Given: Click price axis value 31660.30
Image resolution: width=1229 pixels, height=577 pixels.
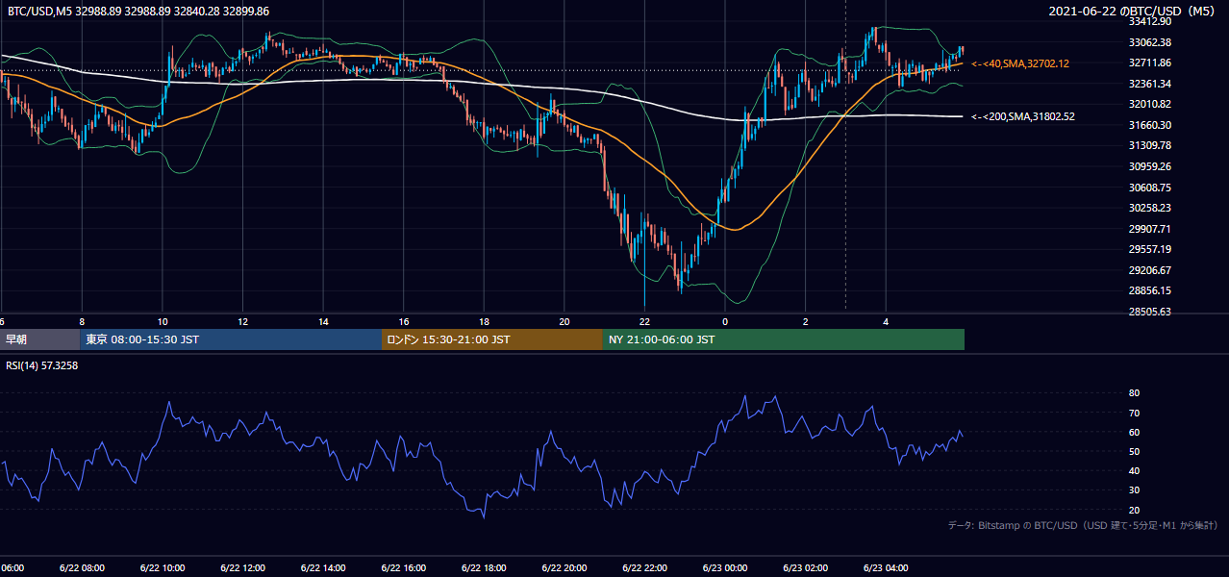Looking at the screenshot, I should 1149,125.
